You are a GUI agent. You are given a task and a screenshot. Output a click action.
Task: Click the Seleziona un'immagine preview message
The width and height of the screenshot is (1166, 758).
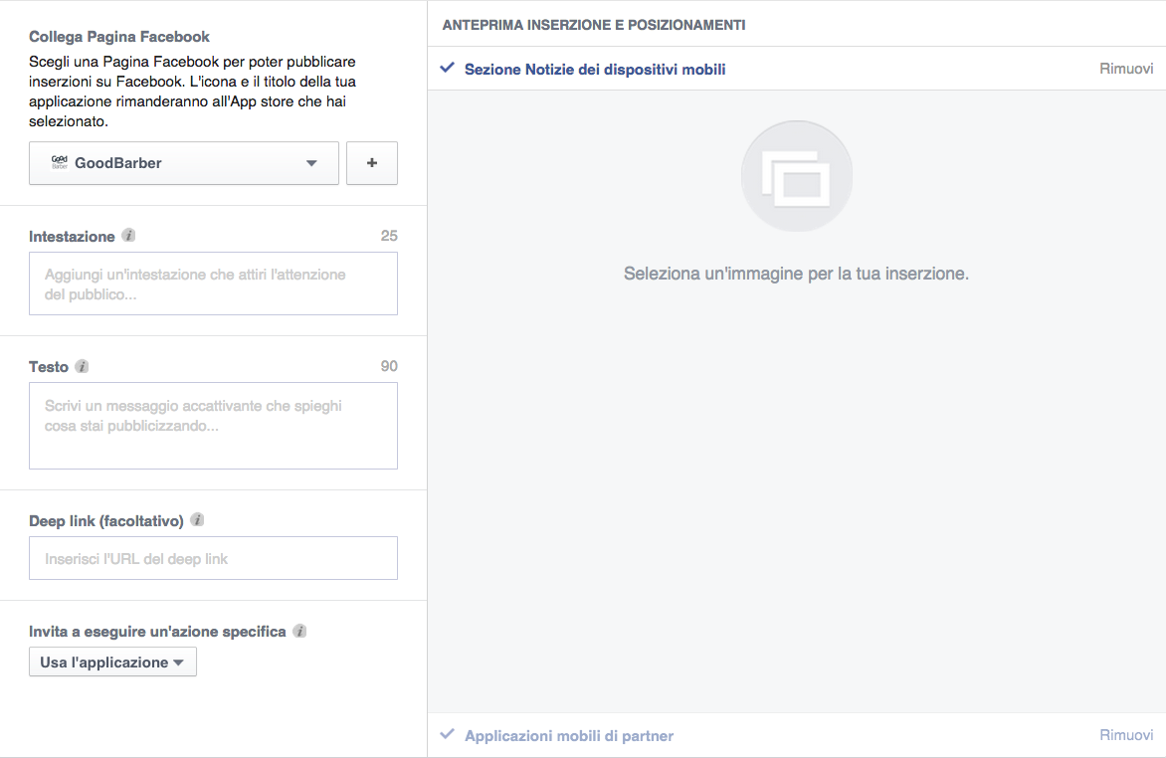coord(796,274)
